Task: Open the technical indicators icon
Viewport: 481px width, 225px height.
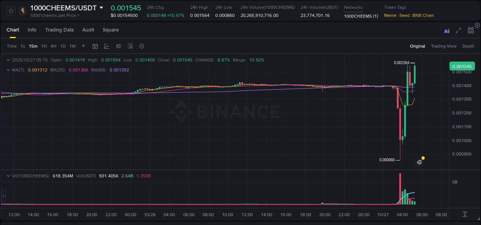Action: click(118, 46)
